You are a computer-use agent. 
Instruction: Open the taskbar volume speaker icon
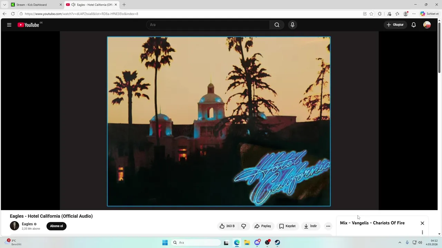point(420,242)
